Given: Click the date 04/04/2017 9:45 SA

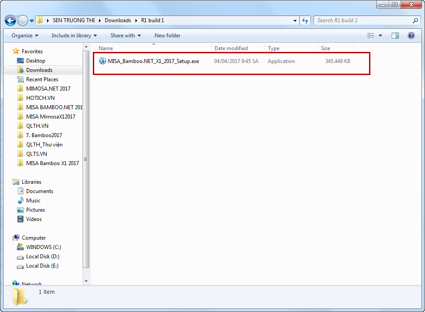Looking at the screenshot, I should click(x=236, y=61).
